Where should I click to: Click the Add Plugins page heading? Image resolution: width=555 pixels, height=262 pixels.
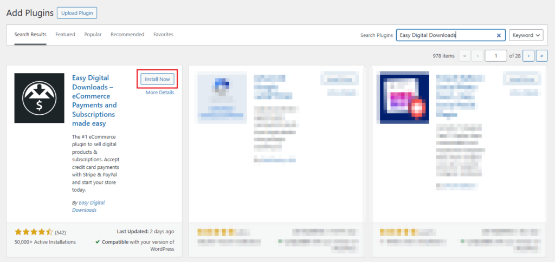point(30,13)
